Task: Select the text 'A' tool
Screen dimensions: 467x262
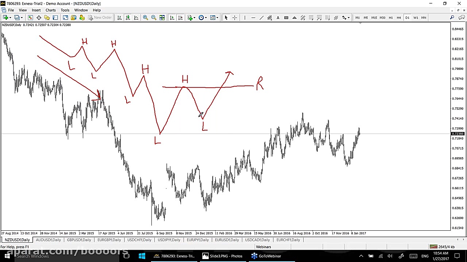Action: 278,17
